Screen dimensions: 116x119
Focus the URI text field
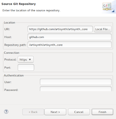tap(60, 29)
